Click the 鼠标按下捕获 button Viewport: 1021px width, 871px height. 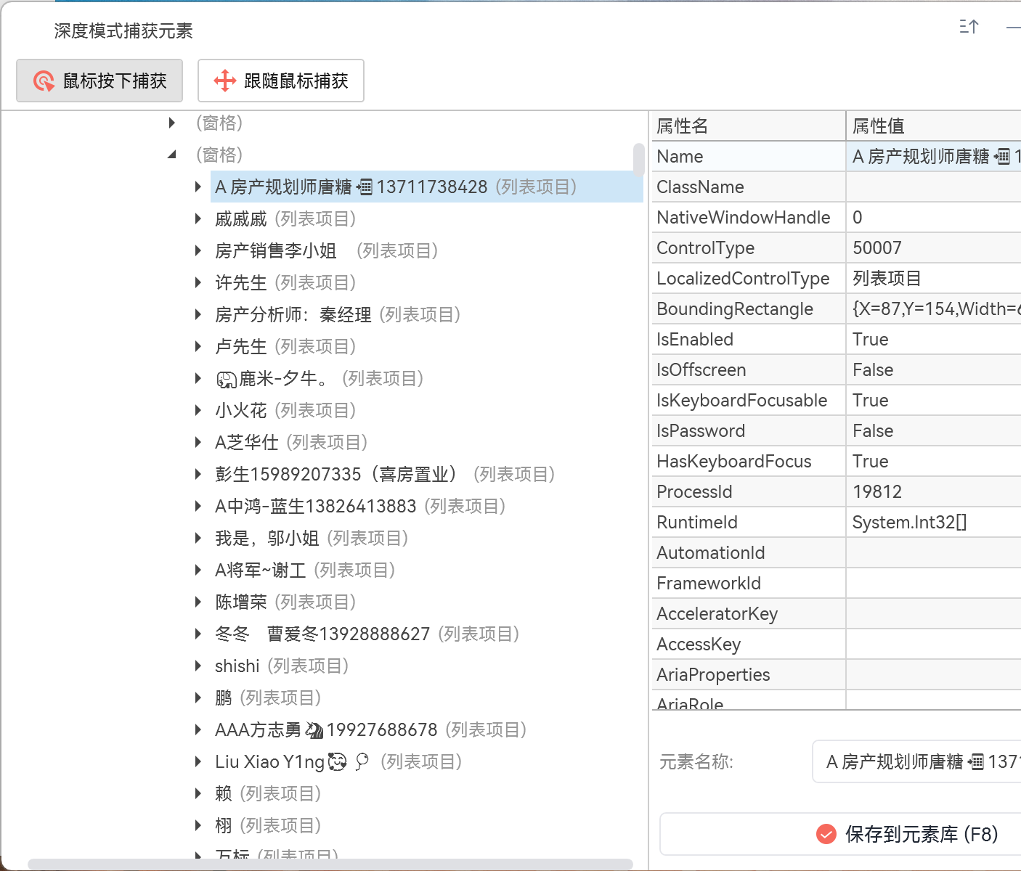[99, 81]
